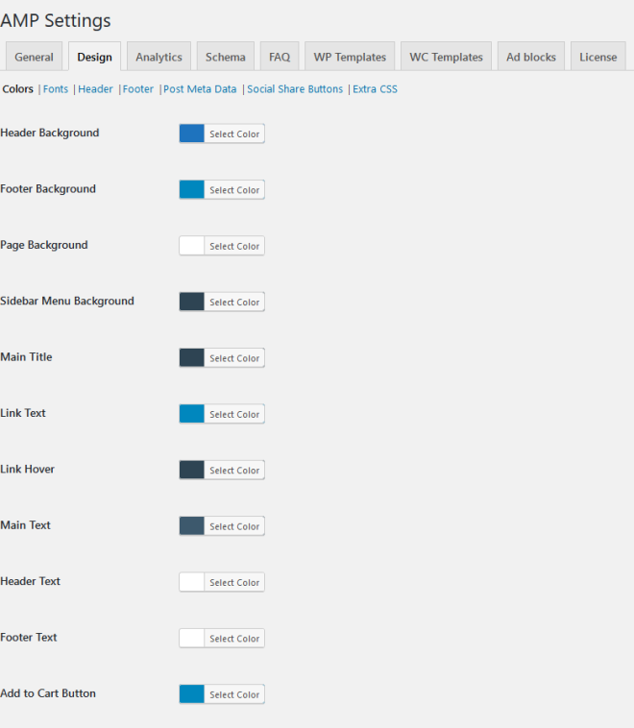Click the Page Background label
Image resolution: width=634 pixels, height=728 pixels.
point(43,245)
